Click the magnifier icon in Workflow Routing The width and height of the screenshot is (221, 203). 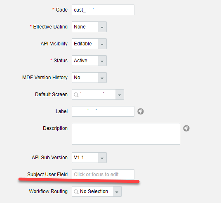76,191
